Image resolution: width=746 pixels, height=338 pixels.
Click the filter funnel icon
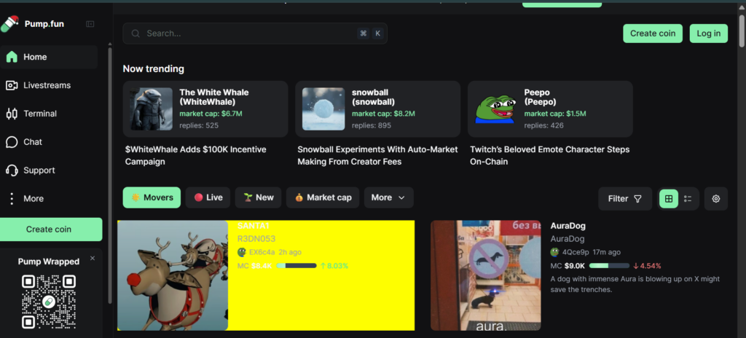click(x=638, y=199)
